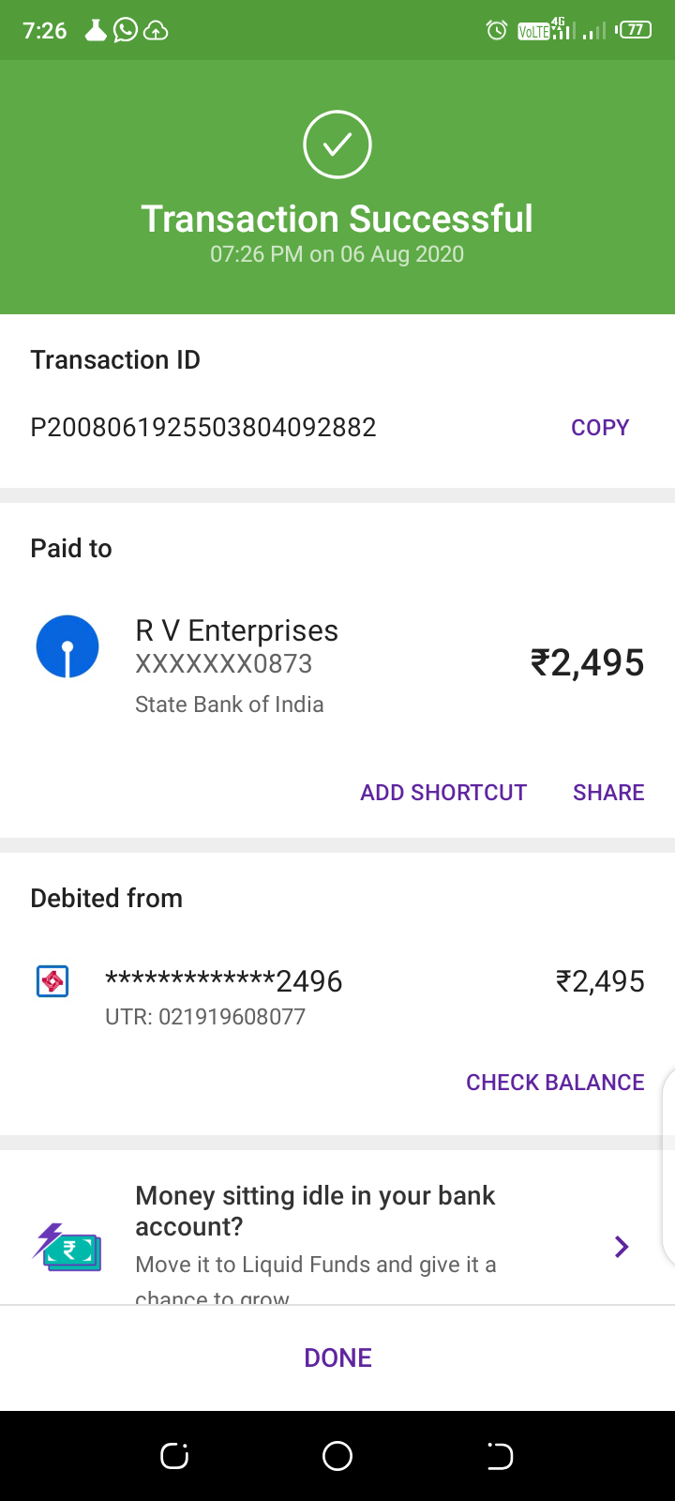Tap the transaction success checkmark icon
This screenshot has width=675, height=1501.
(x=337, y=144)
